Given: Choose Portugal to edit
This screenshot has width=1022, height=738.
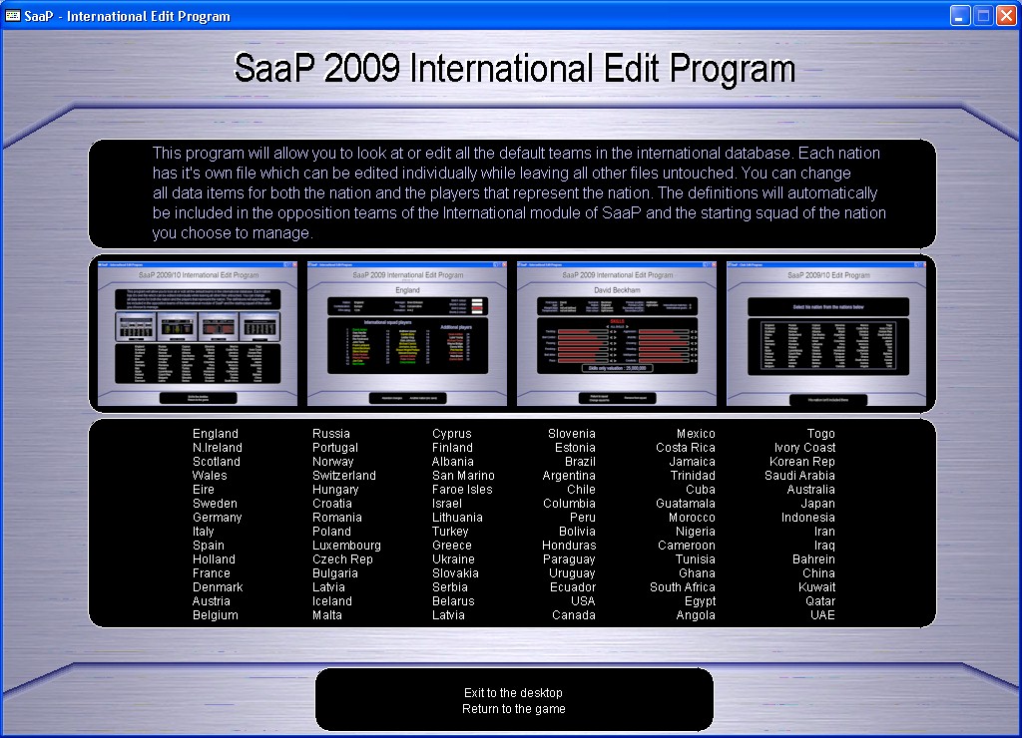Looking at the screenshot, I should coord(335,448).
